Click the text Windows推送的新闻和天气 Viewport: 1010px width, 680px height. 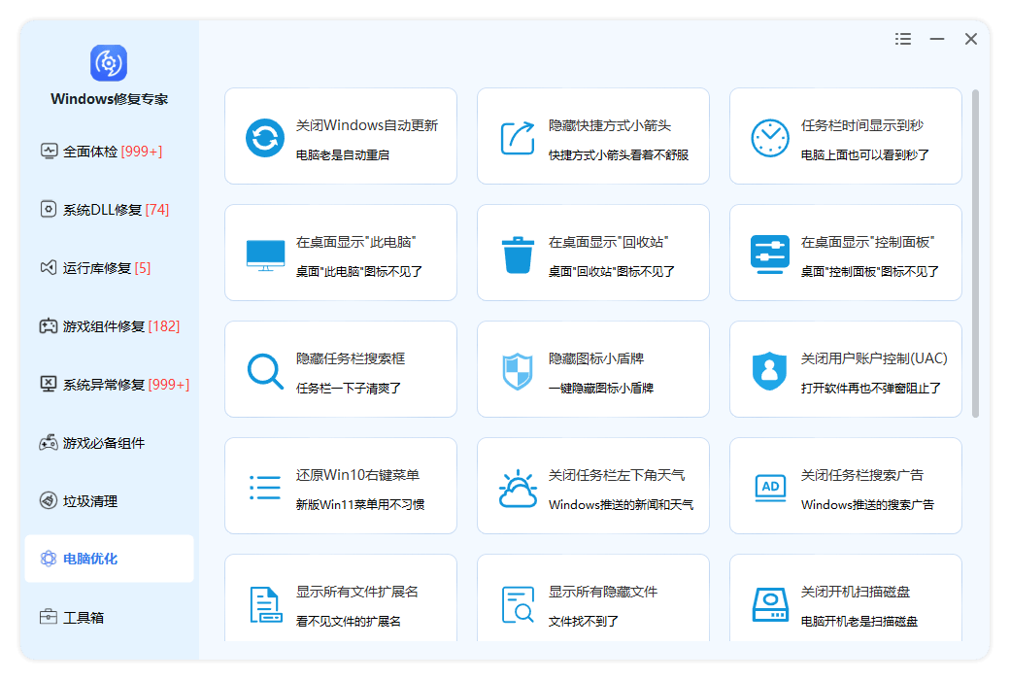point(621,505)
